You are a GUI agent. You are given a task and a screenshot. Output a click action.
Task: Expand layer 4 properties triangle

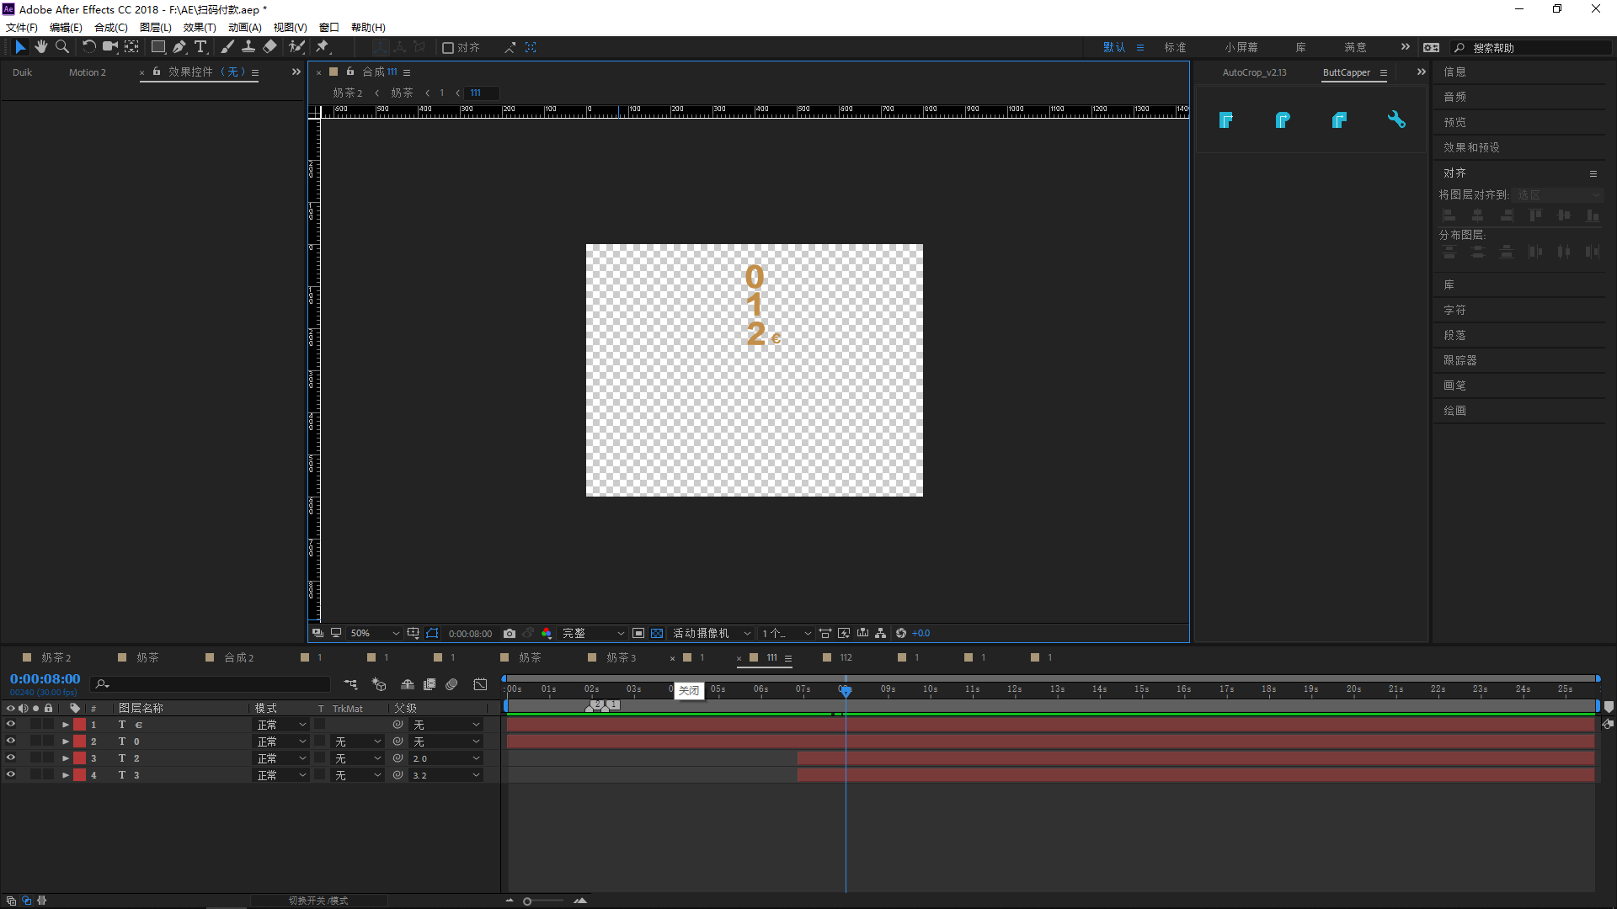click(66, 775)
